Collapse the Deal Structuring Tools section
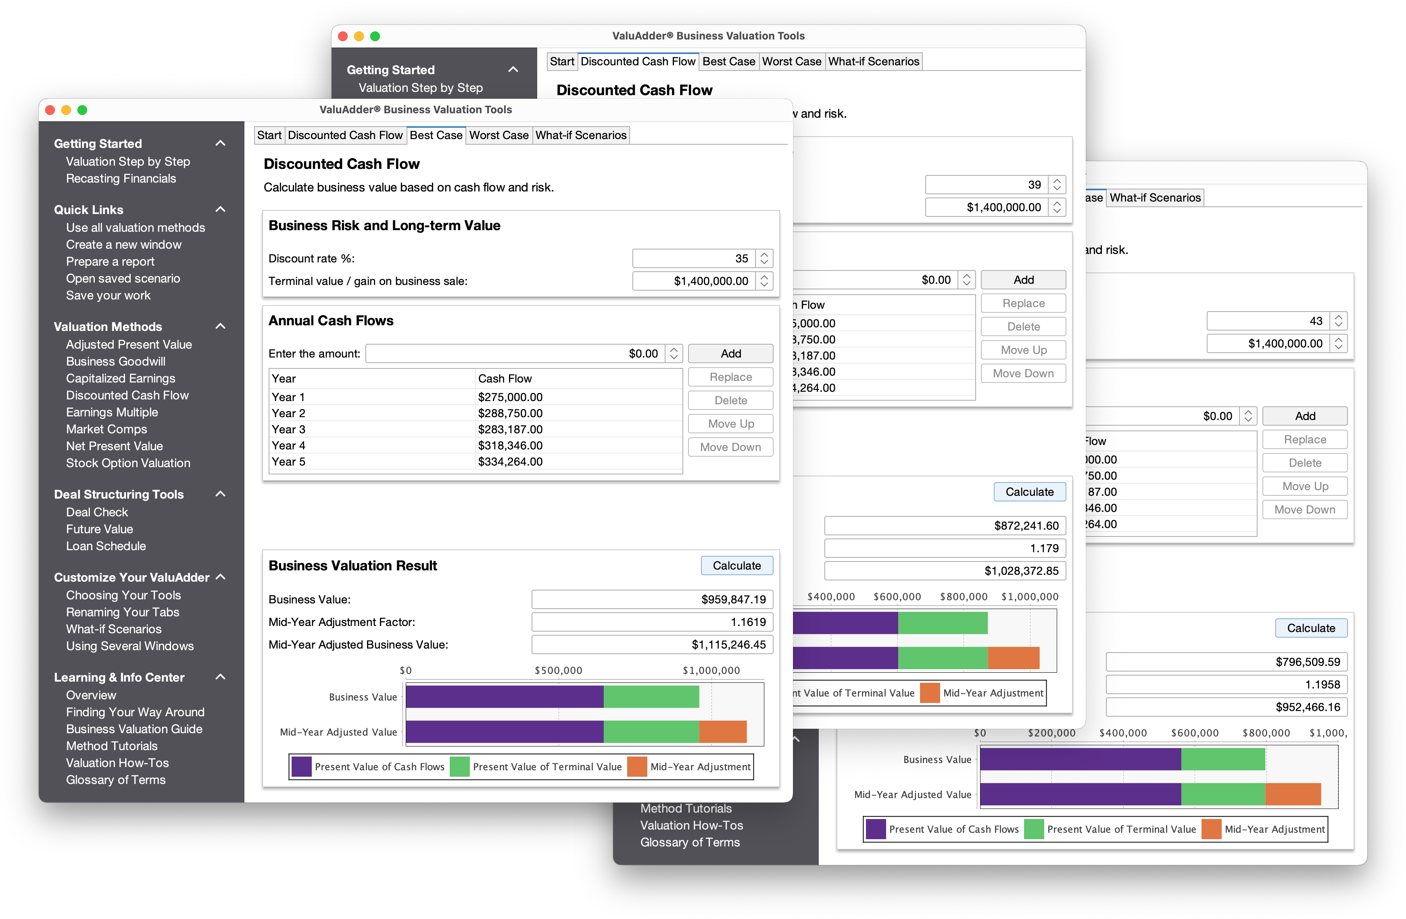This screenshot has width=1406, height=919. (x=220, y=494)
